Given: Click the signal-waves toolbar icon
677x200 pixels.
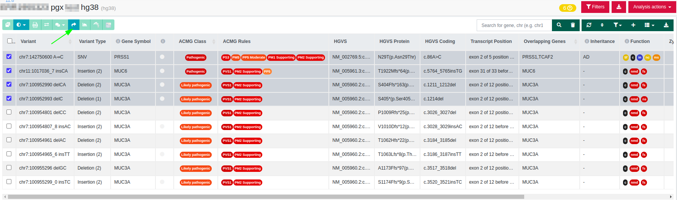Looking at the screenshot, I should pos(97,25).
